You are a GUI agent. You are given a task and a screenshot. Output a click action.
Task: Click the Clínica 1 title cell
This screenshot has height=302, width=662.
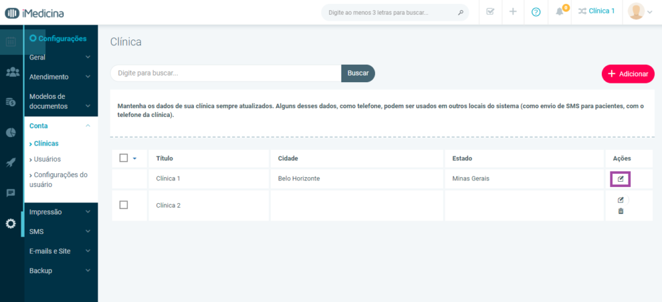tap(168, 178)
